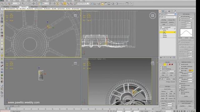
Task: Open the Material Editor icon
Action: pos(113,4)
